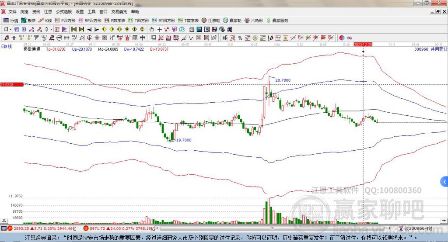Open the P数字表 number table
The width and height of the screenshot is (448, 242).
coord(115,21)
